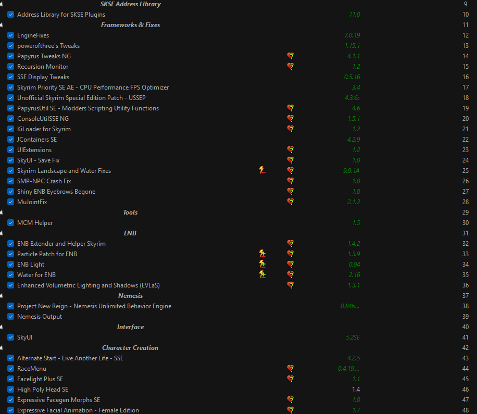The height and width of the screenshot is (414, 477).
Task: Click version 7.0.19 of EngineFixes
Action: click(352, 35)
